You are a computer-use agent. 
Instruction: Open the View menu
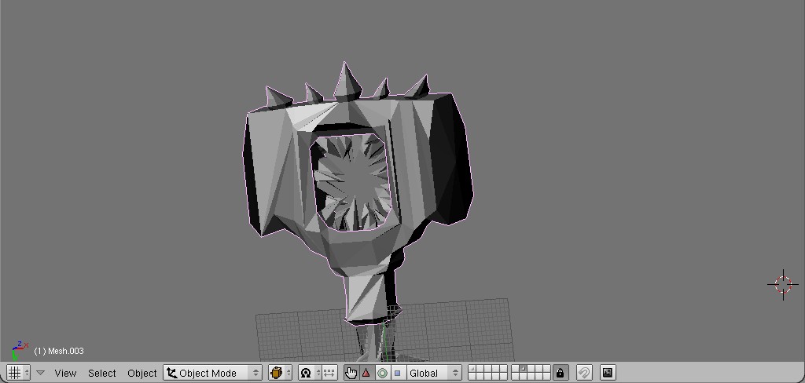tap(65, 373)
